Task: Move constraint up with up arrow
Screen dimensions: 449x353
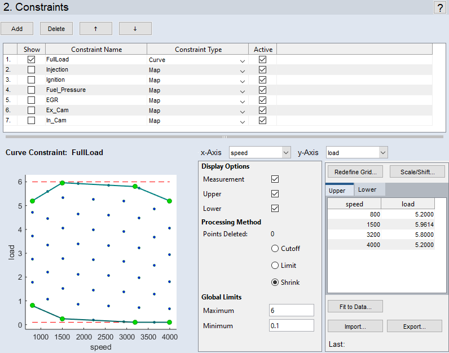Action: tap(96, 29)
